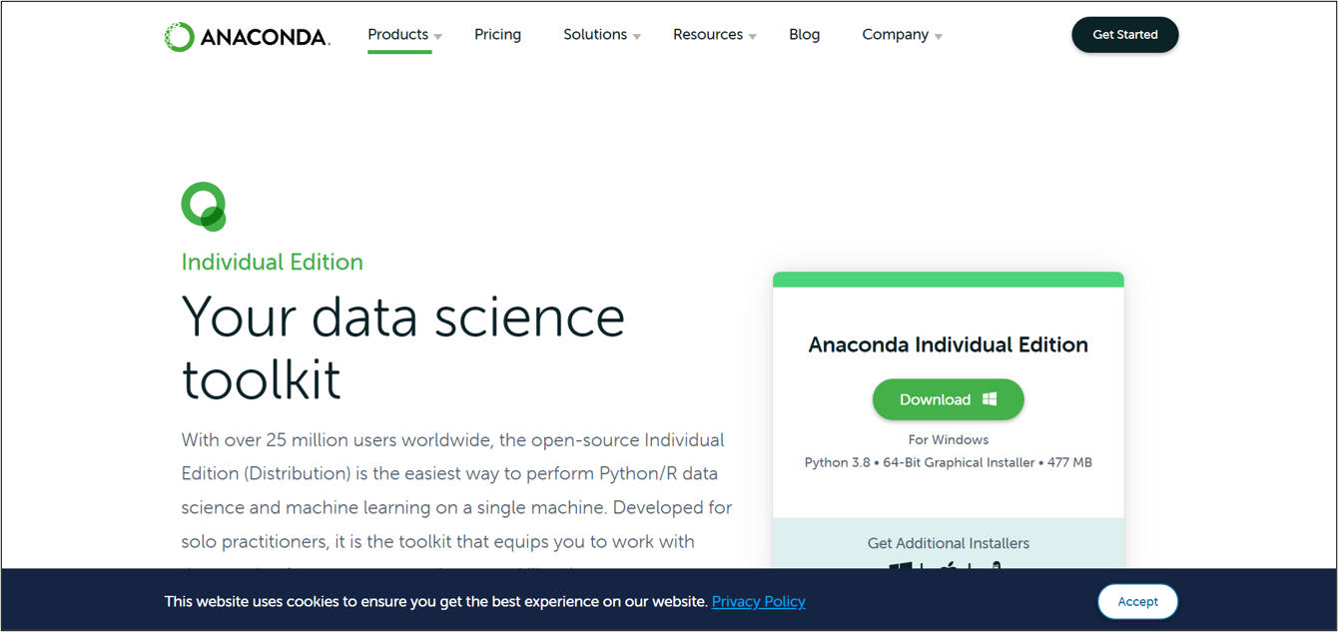Viewport: 1338px width, 632px height.
Task: Click the Python 3.8 64-Bit installer details
Action: point(949,462)
